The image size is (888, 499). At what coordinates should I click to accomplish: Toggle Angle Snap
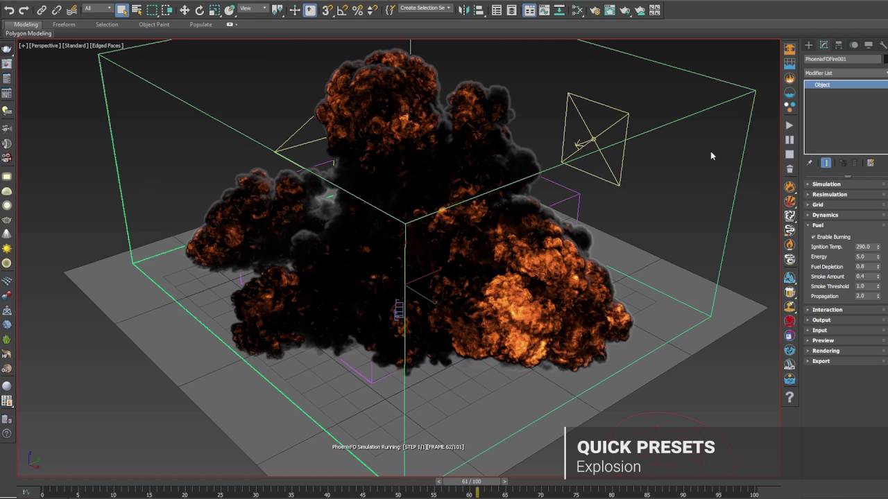click(x=342, y=10)
